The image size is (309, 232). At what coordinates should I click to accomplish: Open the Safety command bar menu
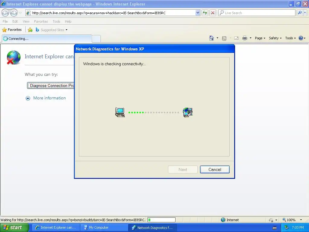pyautogui.click(x=275, y=38)
